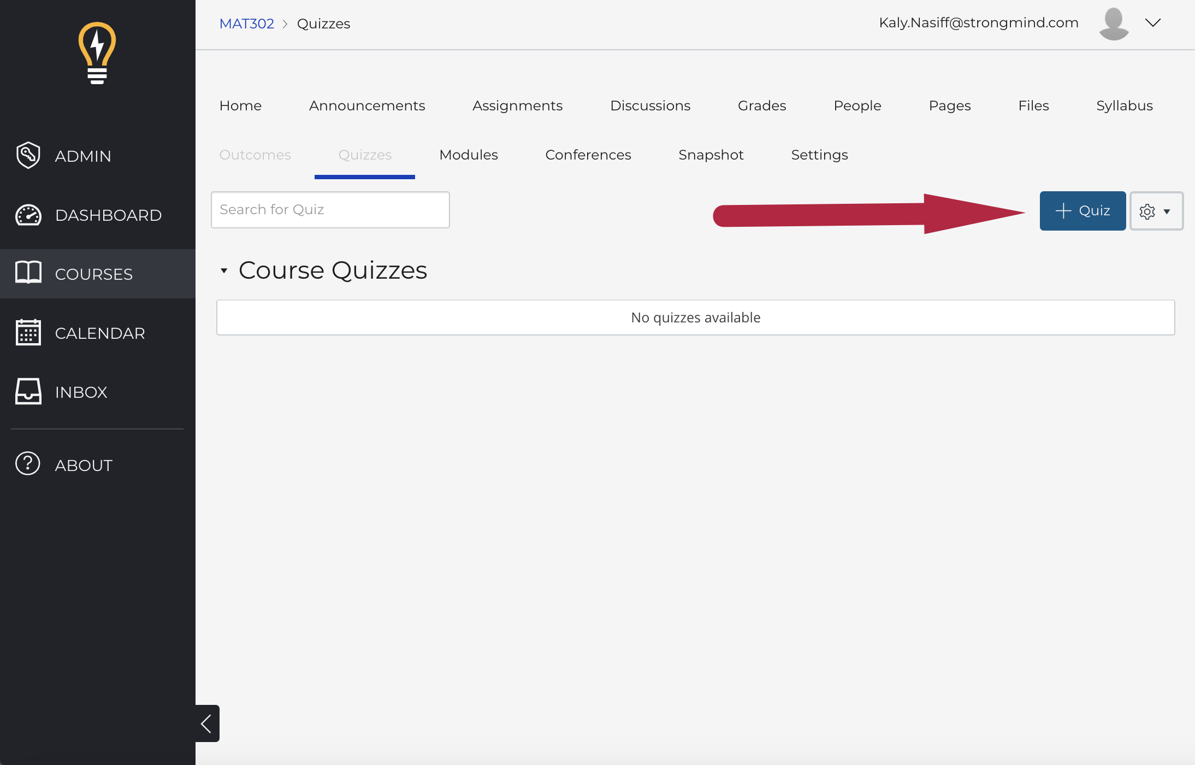Select the Quizzes tab

click(365, 155)
